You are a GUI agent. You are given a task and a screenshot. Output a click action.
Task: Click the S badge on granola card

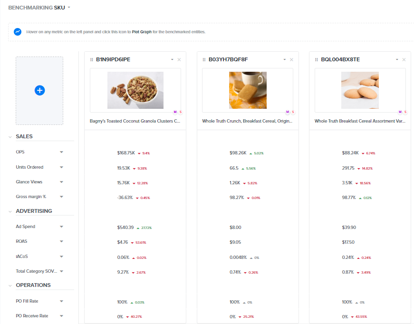[x=181, y=112]
